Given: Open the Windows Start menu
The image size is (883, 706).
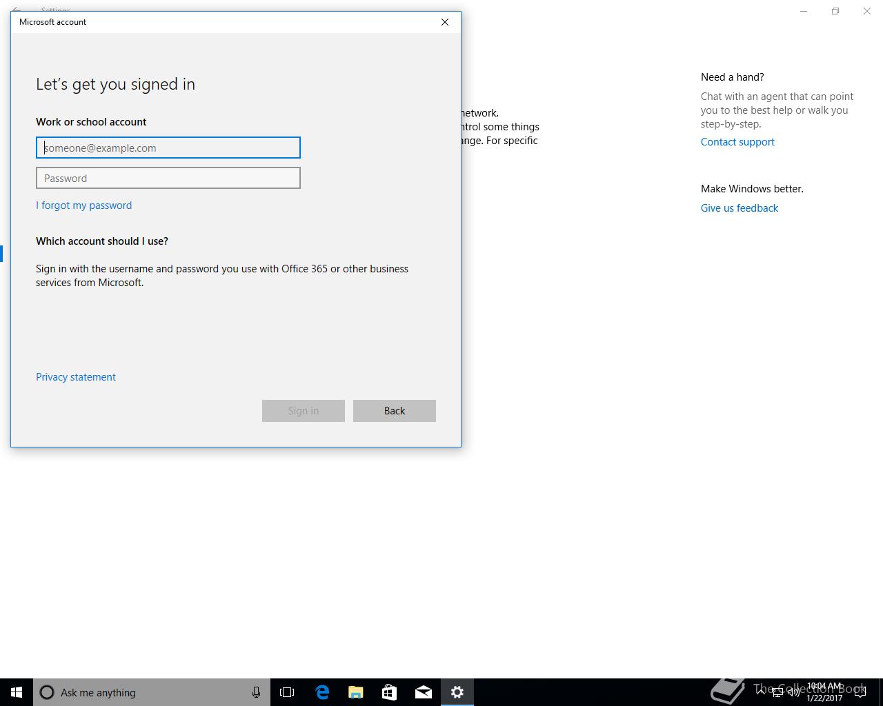Looking at the screenshot, I should click(17, 692).
